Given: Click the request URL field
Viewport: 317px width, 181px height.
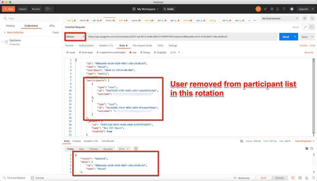Looking at the screenshot, I should [x=182, y=37].
